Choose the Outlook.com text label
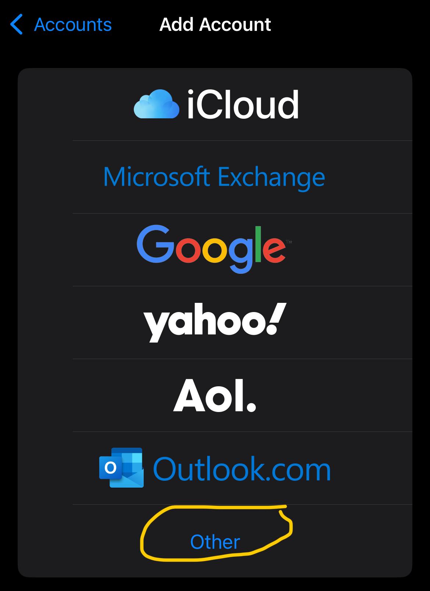This screenshot has width=430, height=591. pos(242,469)
